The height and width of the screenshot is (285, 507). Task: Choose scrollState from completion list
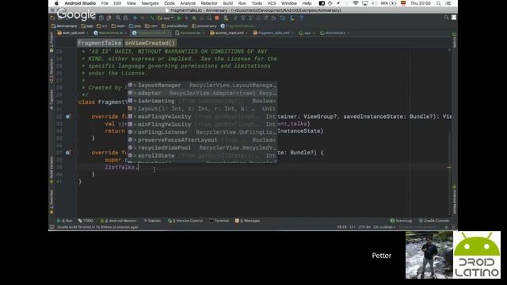tap(202, 155)
